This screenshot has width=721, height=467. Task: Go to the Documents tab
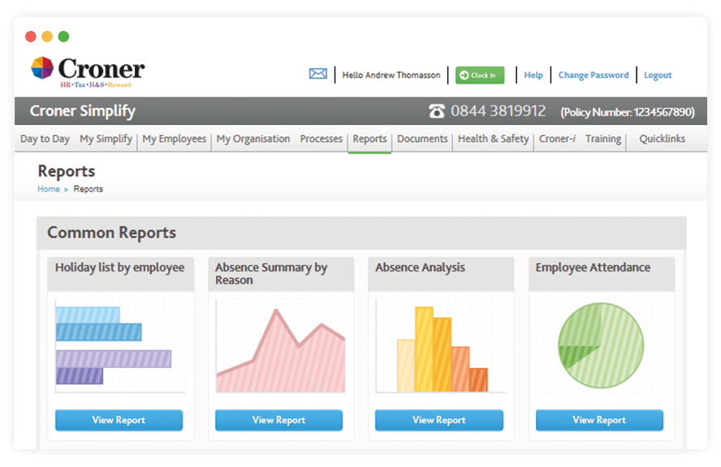point(422,139)
